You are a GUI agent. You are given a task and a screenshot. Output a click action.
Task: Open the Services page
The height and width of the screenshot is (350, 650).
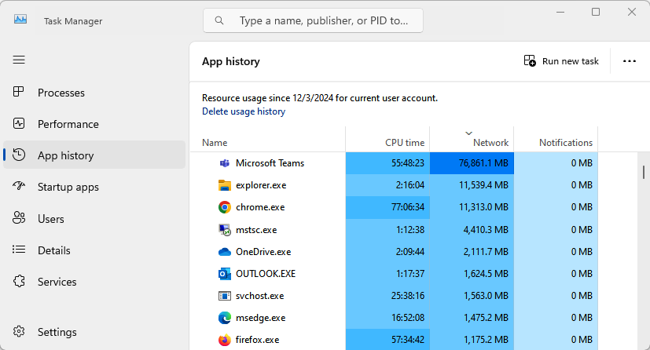[x=94, y=282]
